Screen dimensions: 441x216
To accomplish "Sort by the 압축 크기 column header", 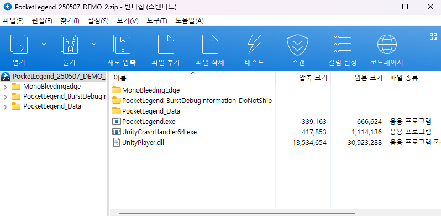I will click(313, 78).
